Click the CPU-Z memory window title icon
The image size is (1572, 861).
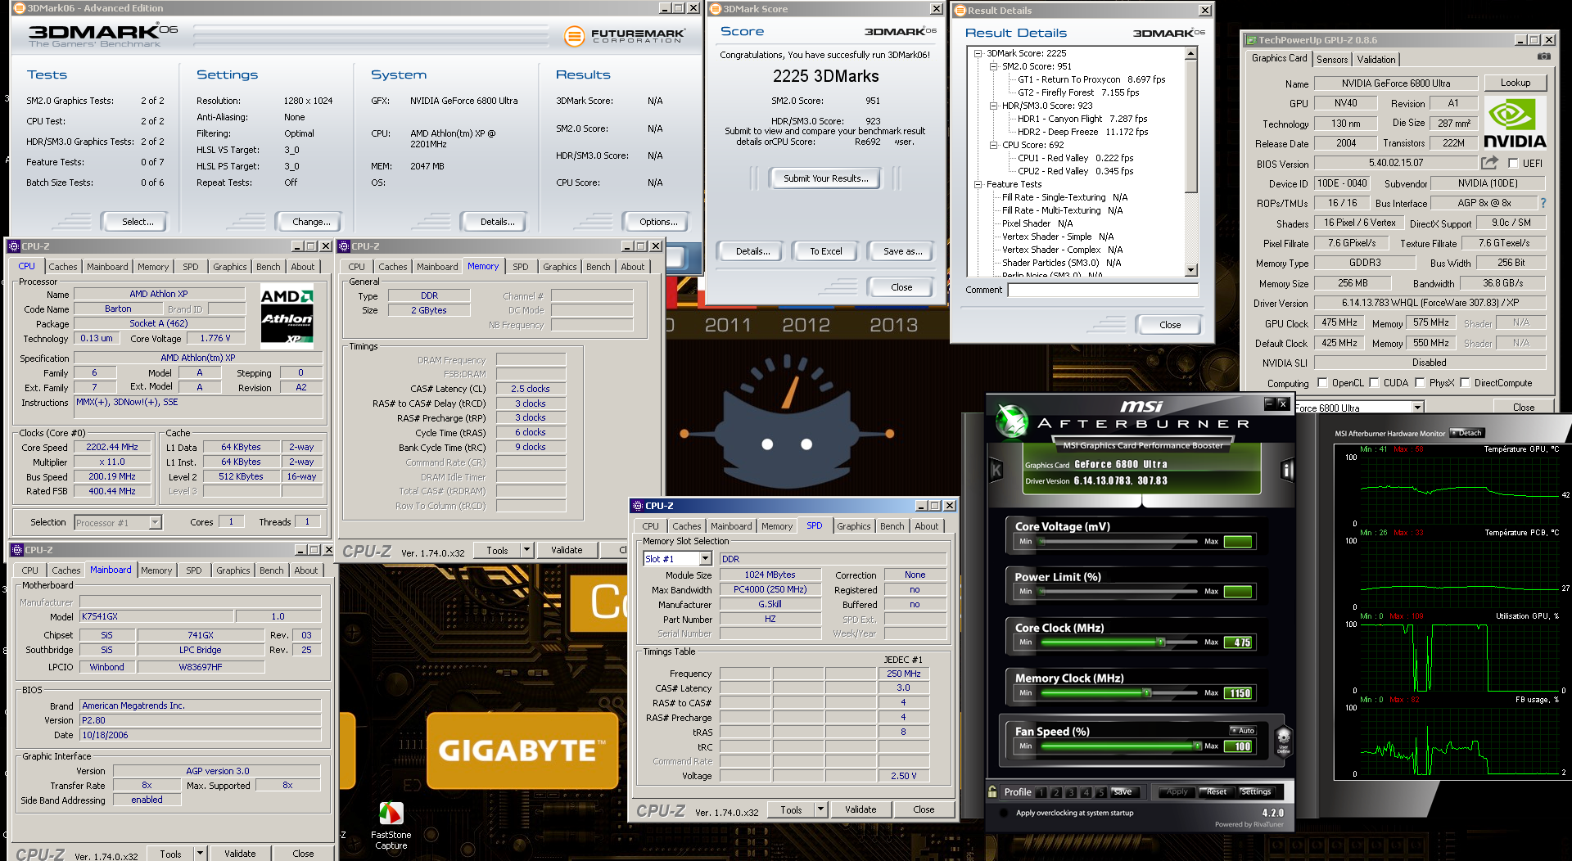[345, 246]
